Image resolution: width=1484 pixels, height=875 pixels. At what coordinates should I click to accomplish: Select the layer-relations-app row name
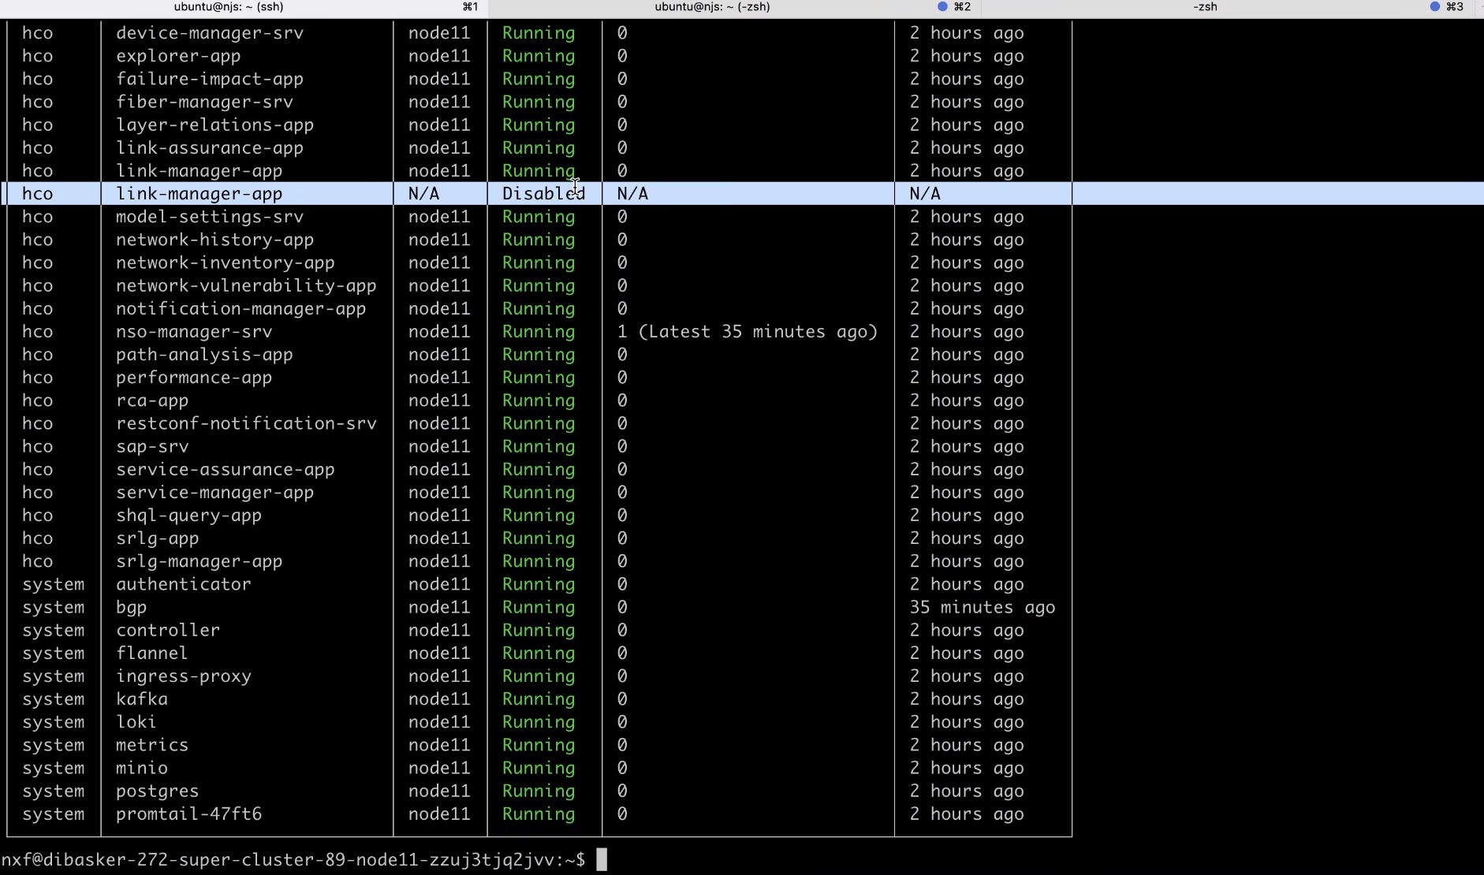[214, 125]
